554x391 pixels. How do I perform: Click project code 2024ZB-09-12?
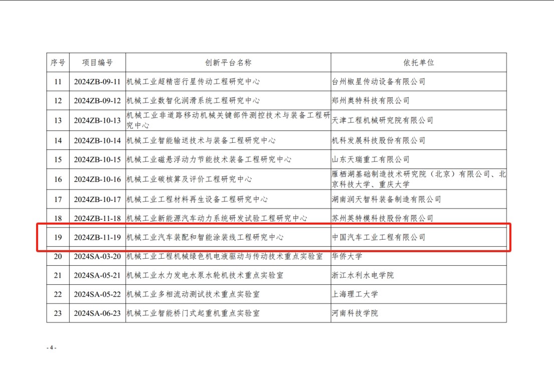click(98, 101)
